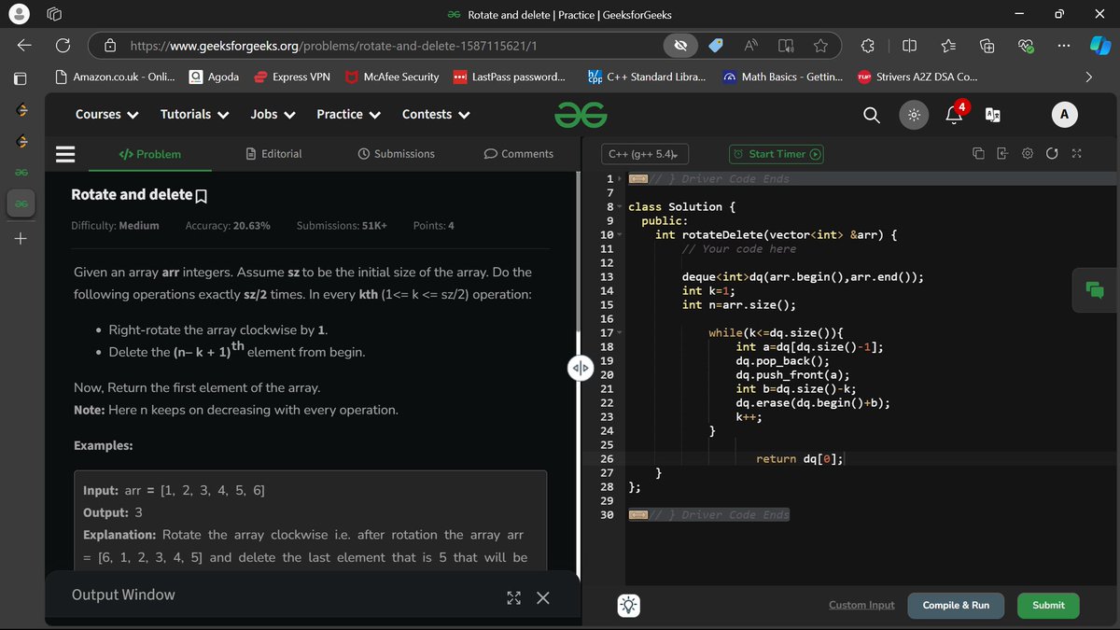Expand the Output Window panel

tap(513, 598)
